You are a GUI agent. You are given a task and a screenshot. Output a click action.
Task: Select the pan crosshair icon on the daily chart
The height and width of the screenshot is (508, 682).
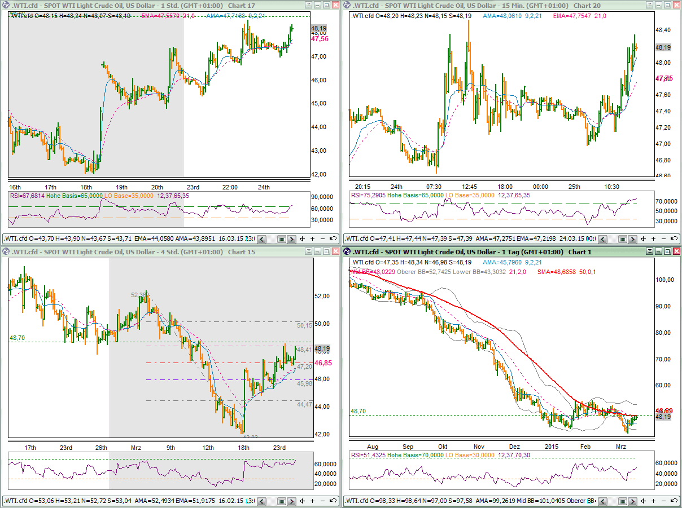coord(644,500)
